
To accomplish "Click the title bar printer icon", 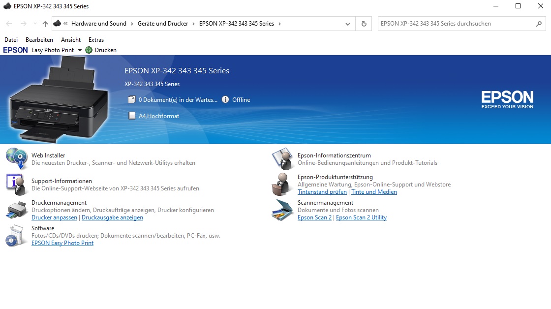I will coord(7,6).
